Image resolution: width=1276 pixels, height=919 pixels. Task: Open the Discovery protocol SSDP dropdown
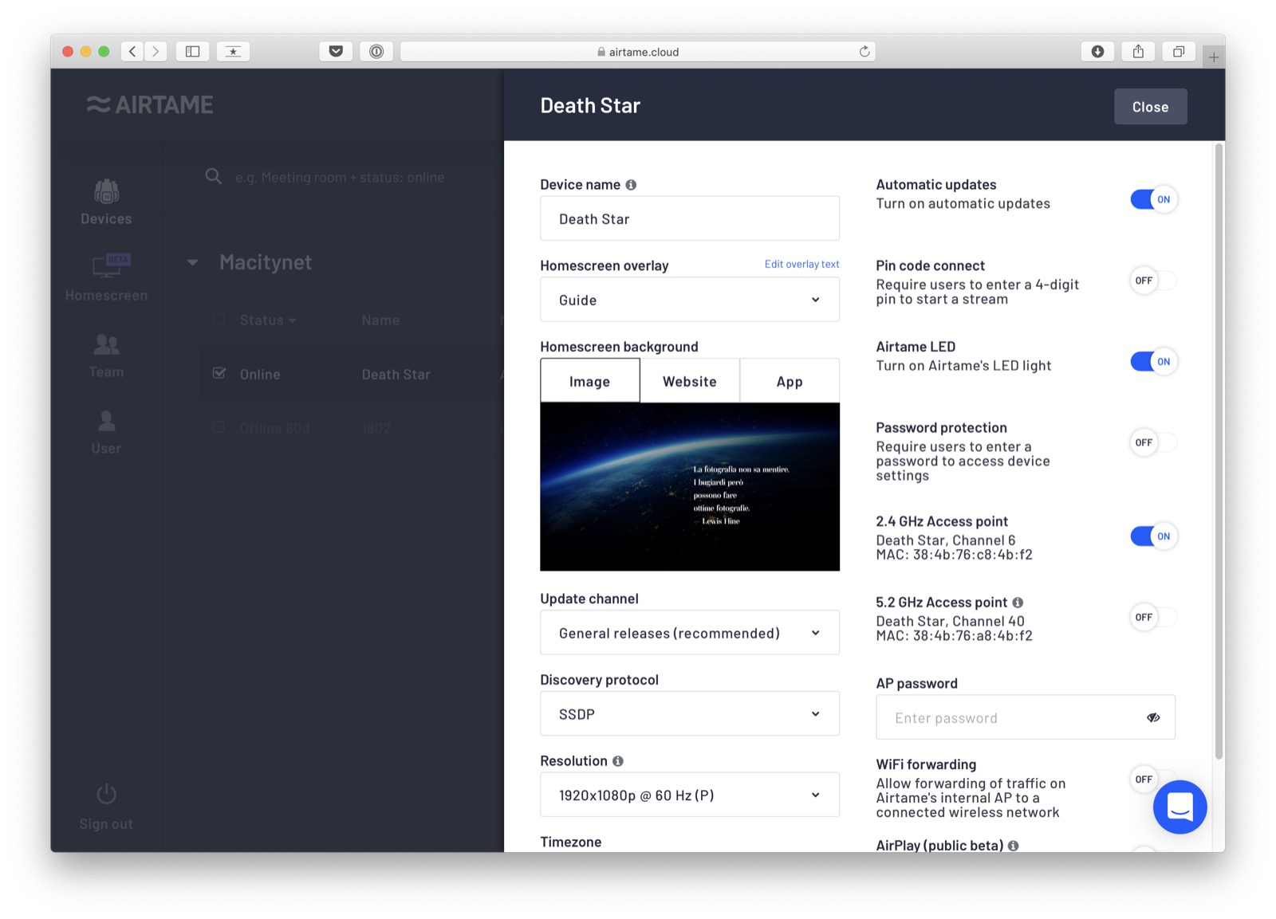pos(690,714)
